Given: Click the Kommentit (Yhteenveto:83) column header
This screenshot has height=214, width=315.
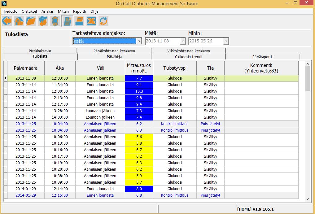Looking at the screenshot, I should tap(261, 68).
